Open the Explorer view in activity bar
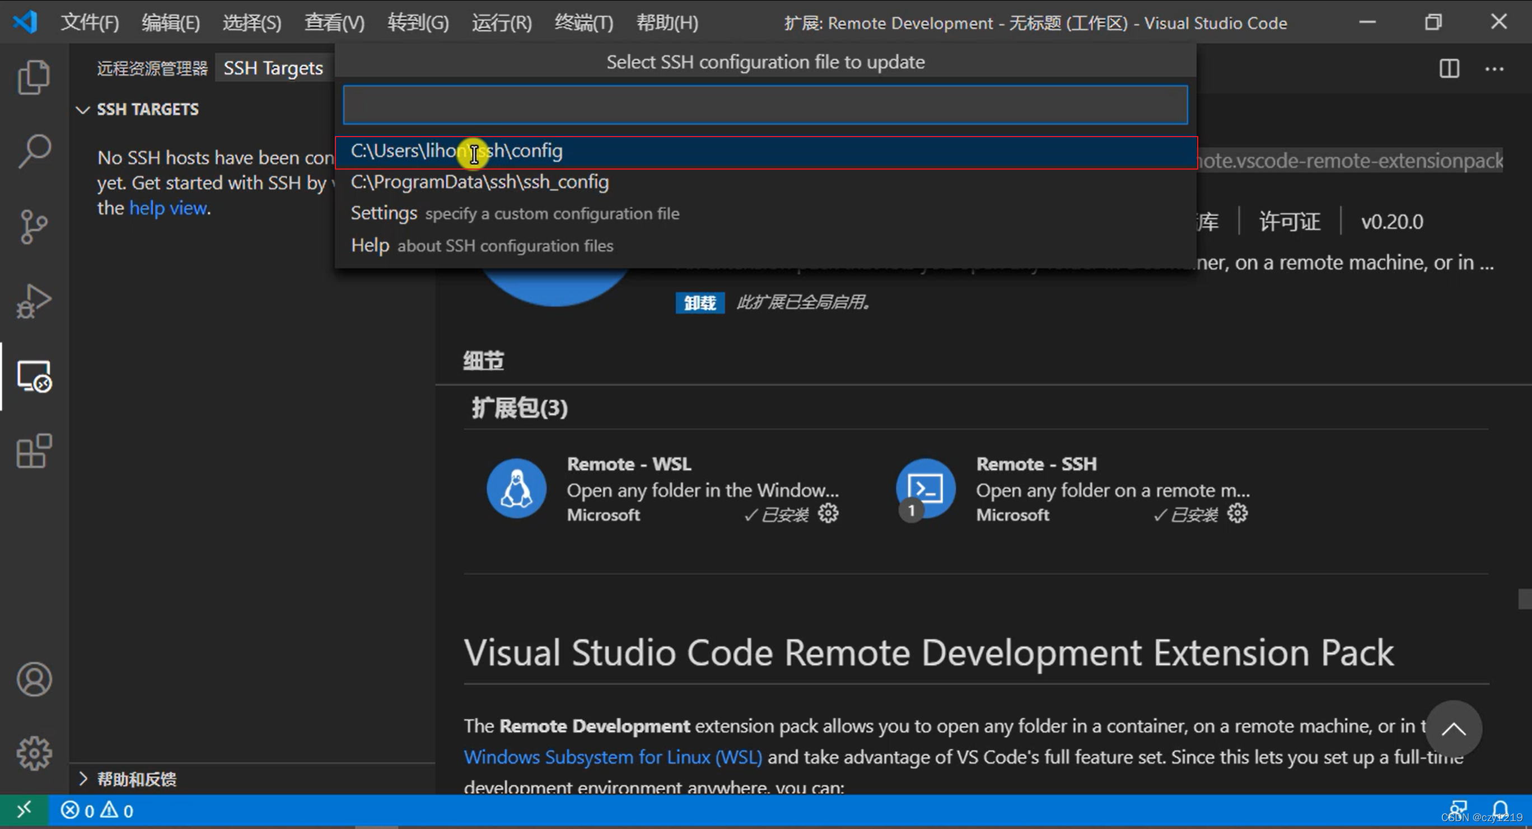Screen dimensions: 1532x829 click(x=34, y=77)
